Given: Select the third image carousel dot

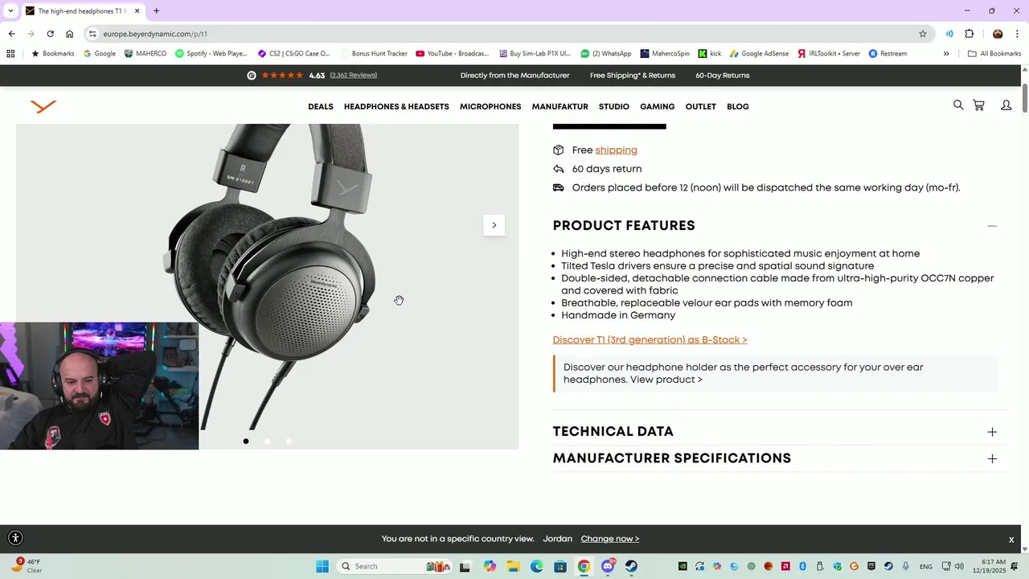Looking at the screenshot, I should point(289,441).
